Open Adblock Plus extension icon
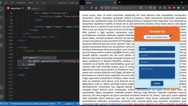188x106 pixels. (174, 8)
